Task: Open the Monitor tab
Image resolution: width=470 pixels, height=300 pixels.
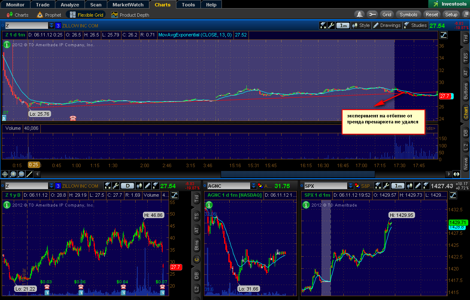Action: coord(15,4)
